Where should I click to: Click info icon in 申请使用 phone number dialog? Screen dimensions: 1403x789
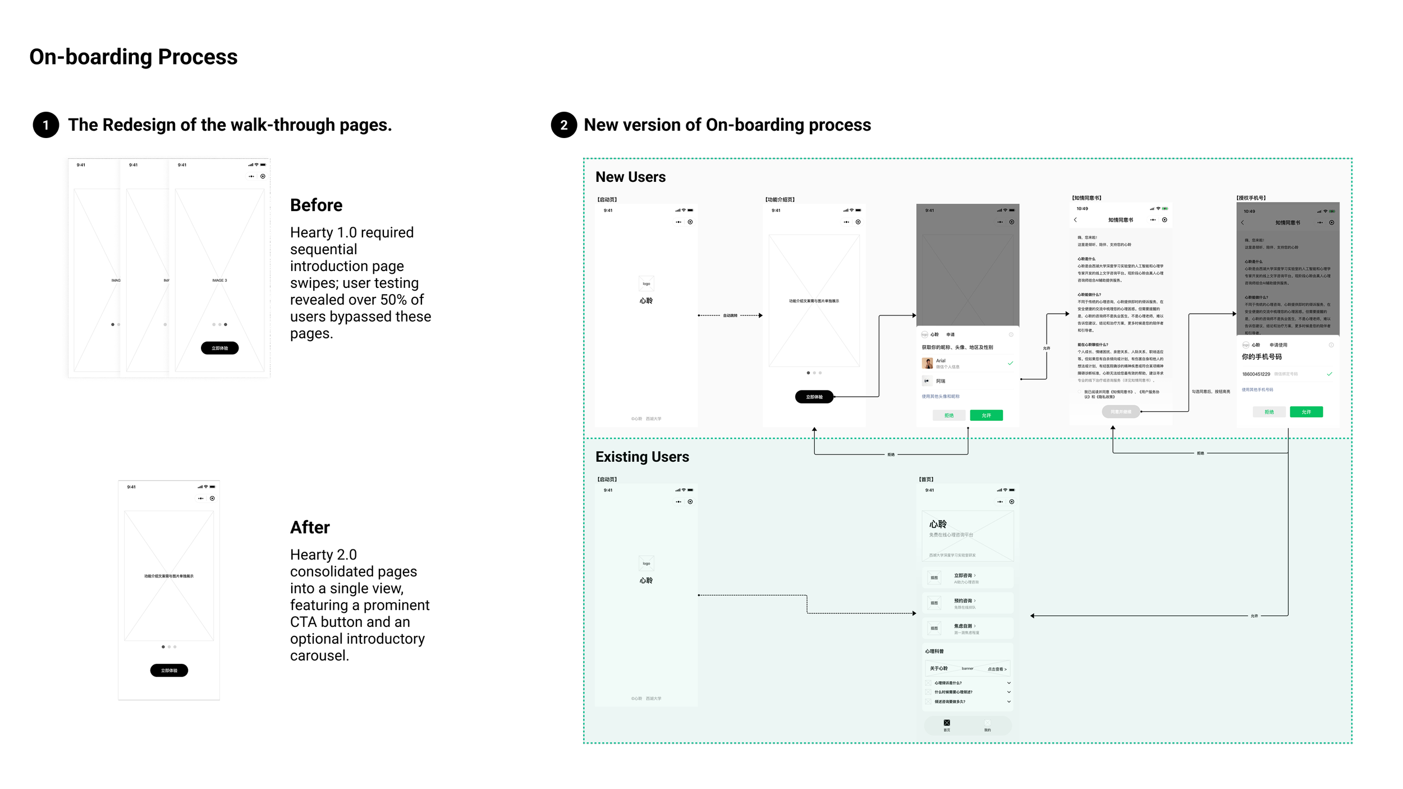[1331, 345]
